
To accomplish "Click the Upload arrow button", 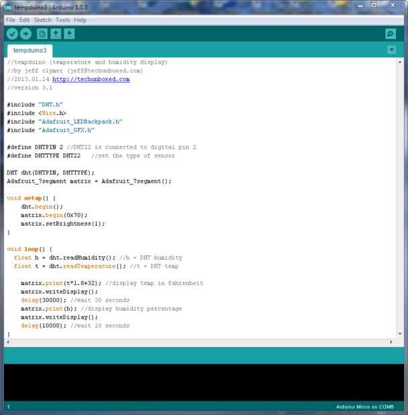I will pyautogui.click(x=25, y=34).
